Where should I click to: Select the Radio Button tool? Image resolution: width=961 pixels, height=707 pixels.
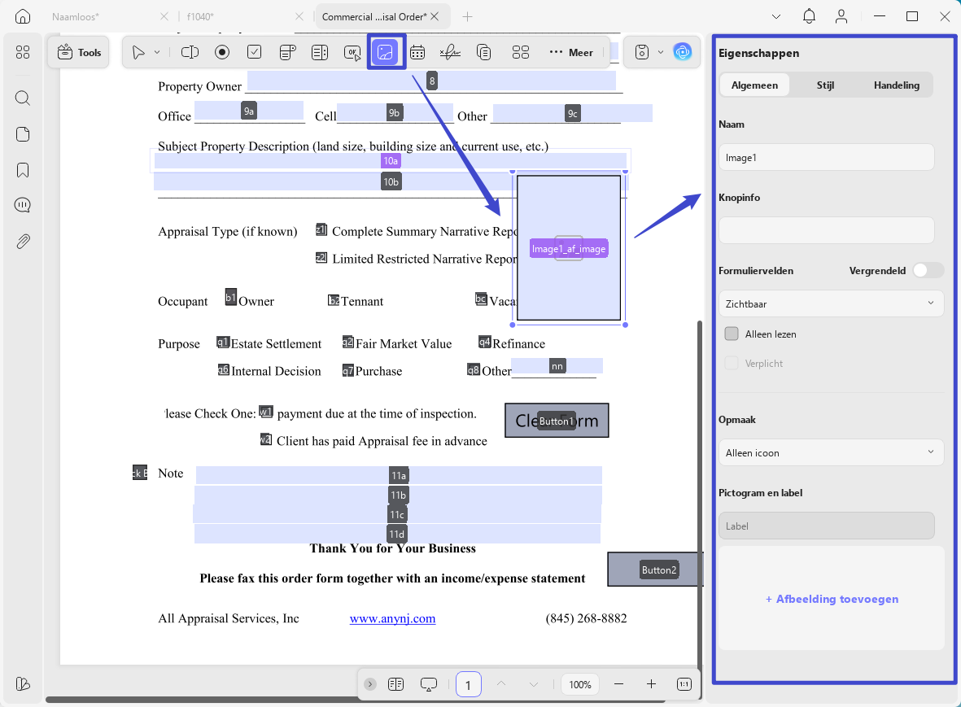(222, 53)
